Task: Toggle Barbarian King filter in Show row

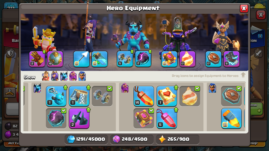Action: pos(46,76)
